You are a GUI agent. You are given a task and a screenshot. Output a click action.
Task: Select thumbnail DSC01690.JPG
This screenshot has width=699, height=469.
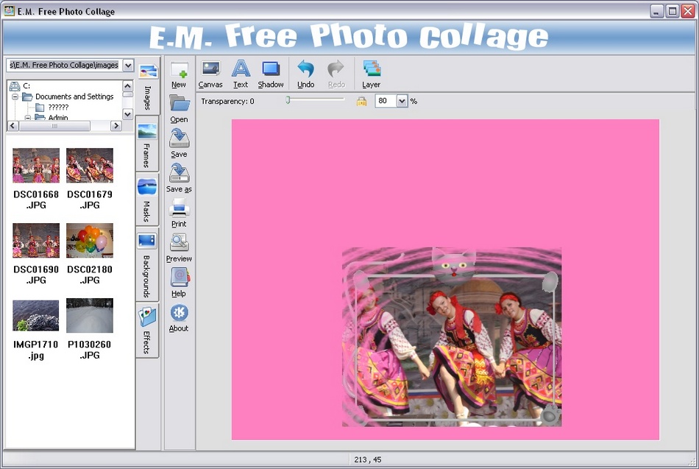tap(36, 241)
